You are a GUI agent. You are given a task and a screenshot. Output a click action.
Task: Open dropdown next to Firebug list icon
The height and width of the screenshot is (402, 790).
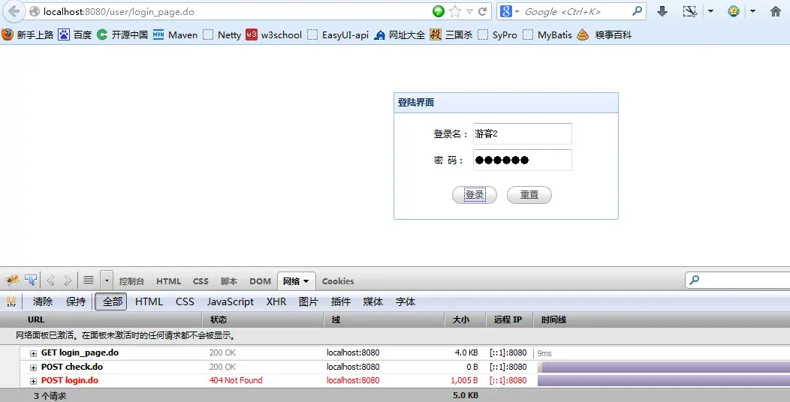coord(107,280)
